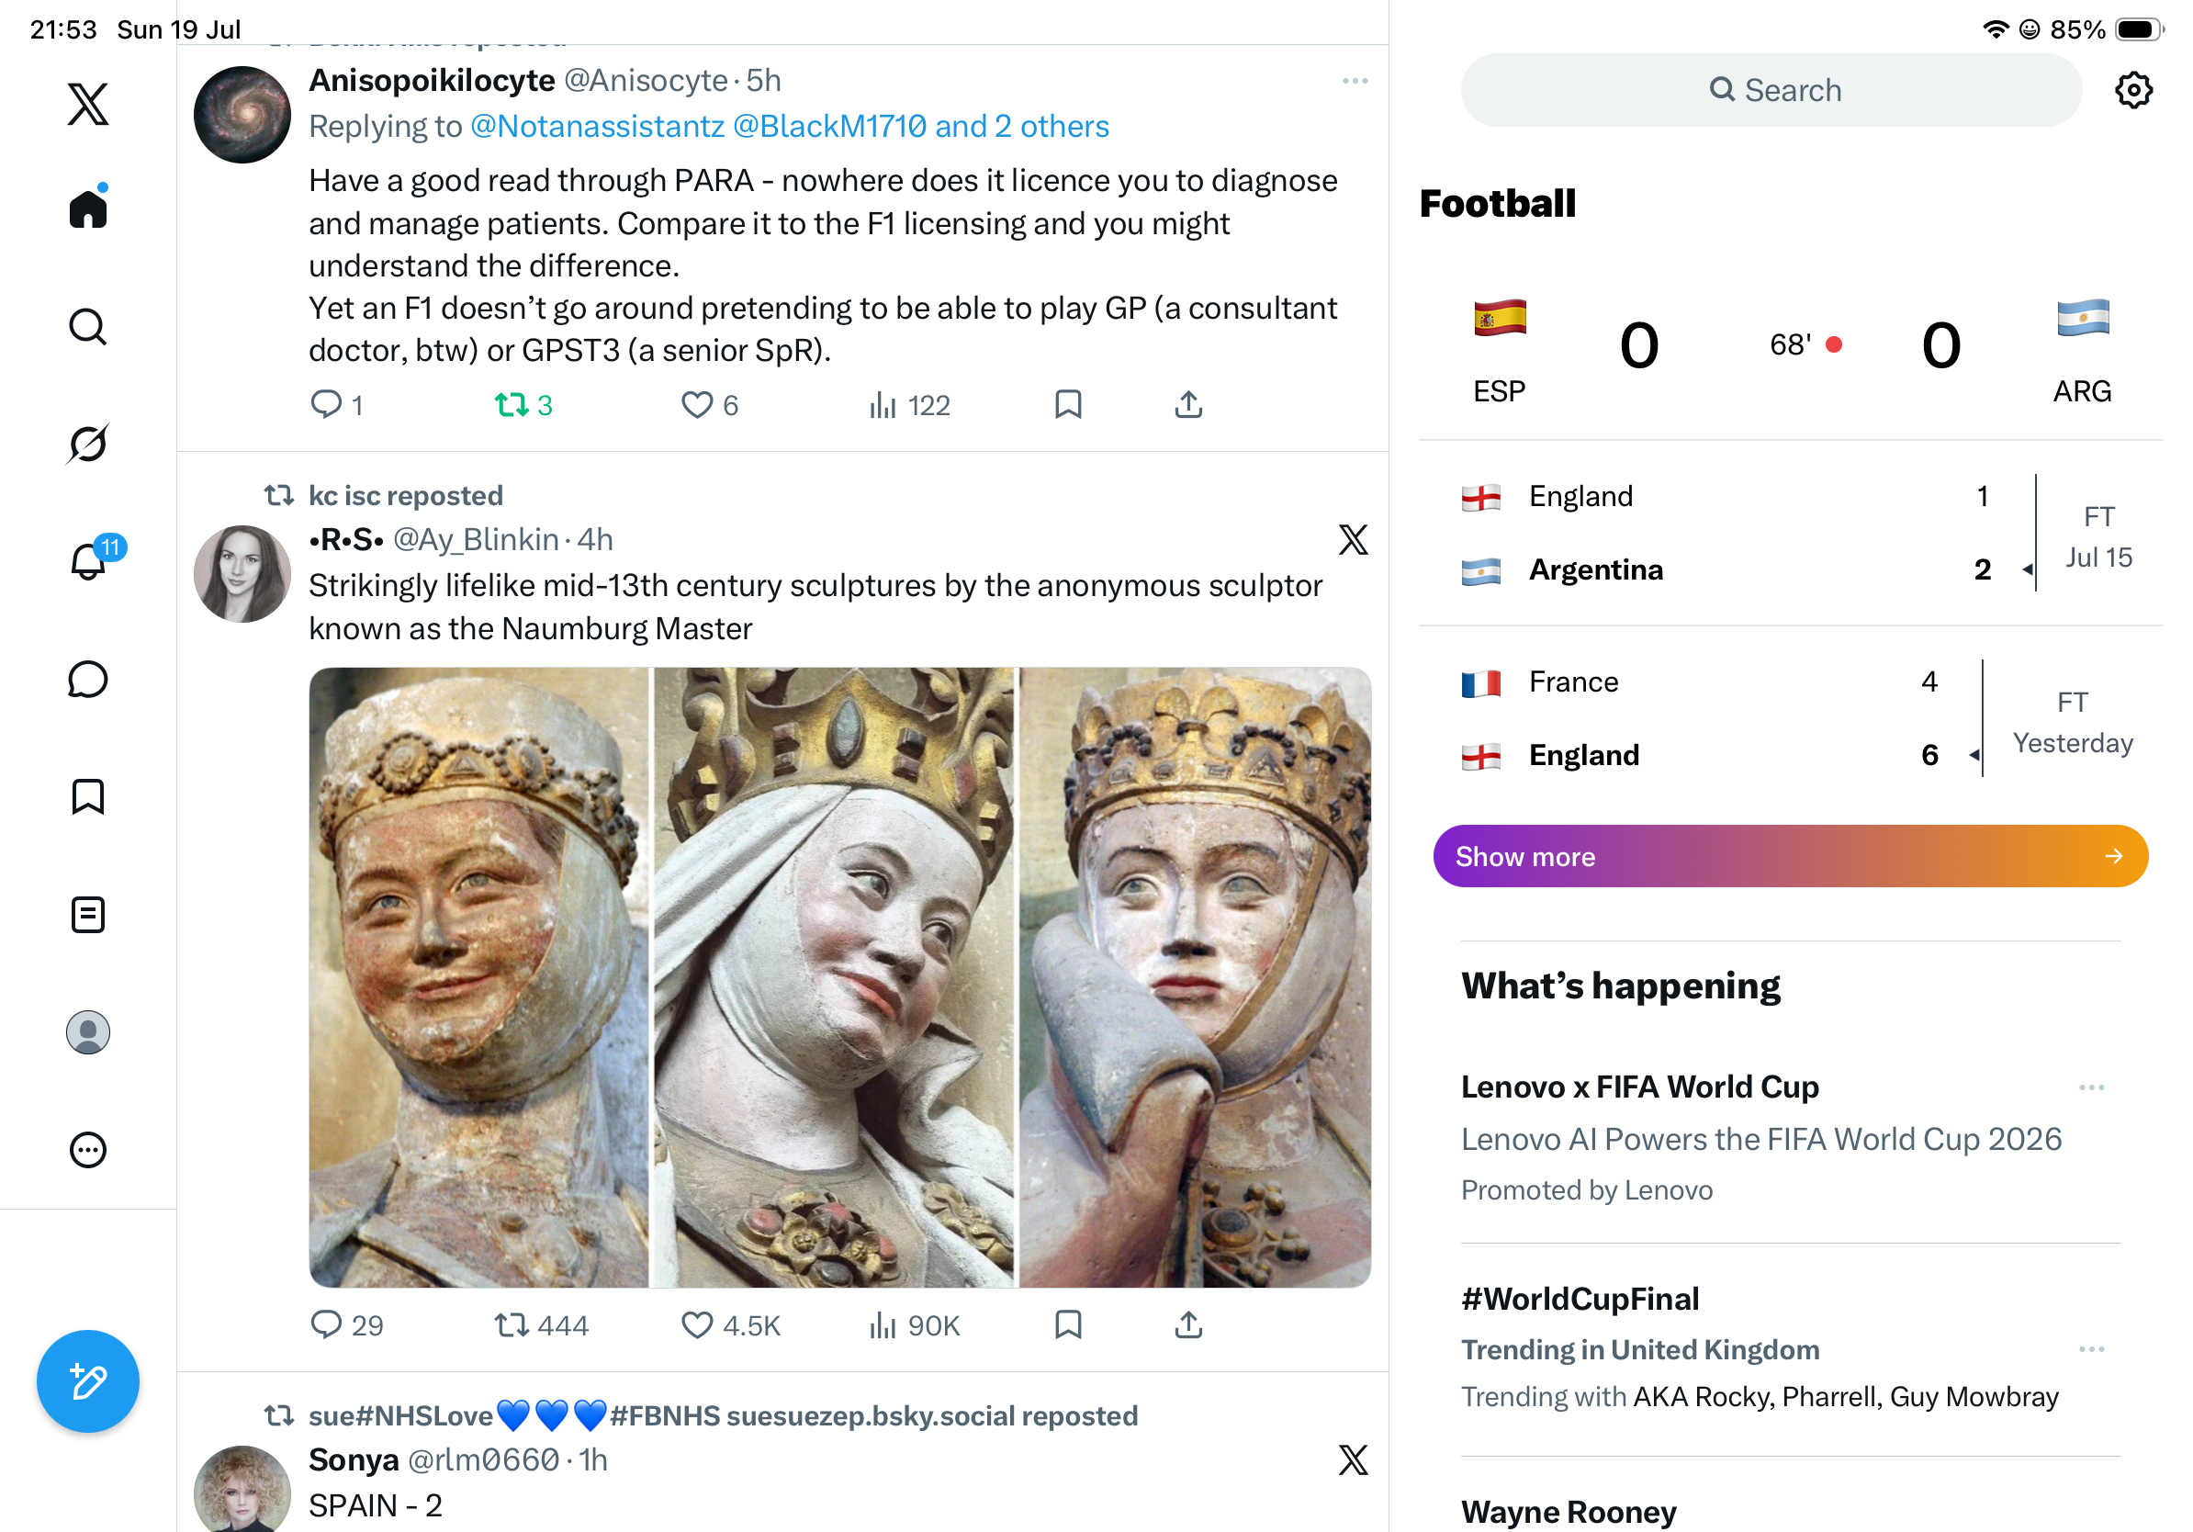The image size is (2193, 1532).
Task: Open the middle sculpture photo
Action: click(x=834, y=977)
